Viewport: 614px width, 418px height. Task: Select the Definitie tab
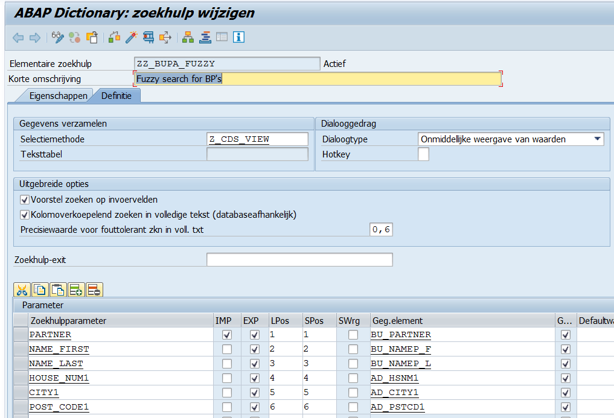coord(117,96)
